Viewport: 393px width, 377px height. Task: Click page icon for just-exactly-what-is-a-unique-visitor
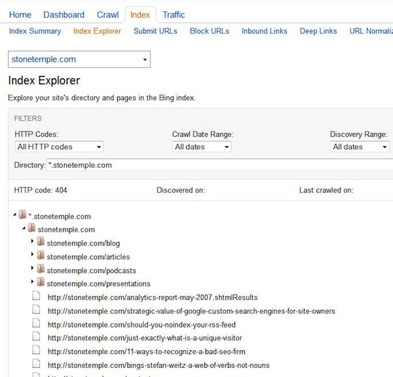click(x=36, y=336)
